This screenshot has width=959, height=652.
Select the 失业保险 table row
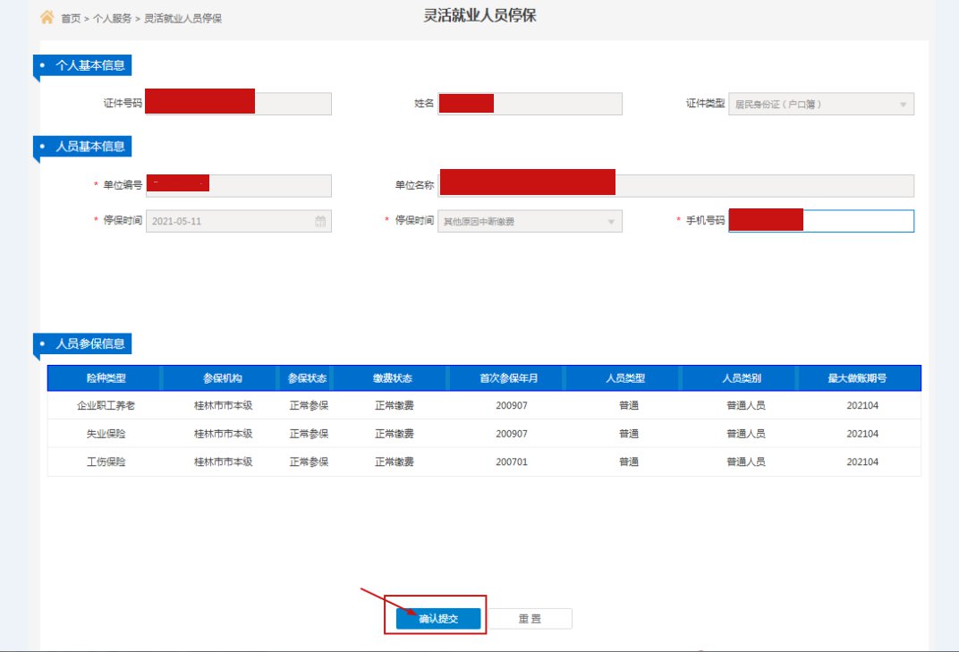pos(483,434)
